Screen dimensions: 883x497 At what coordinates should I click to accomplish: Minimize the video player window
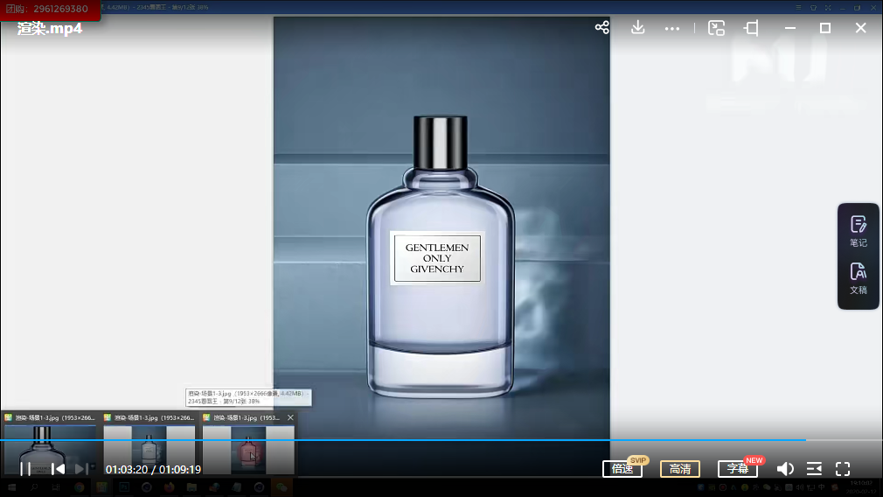[x=790, y=28]
